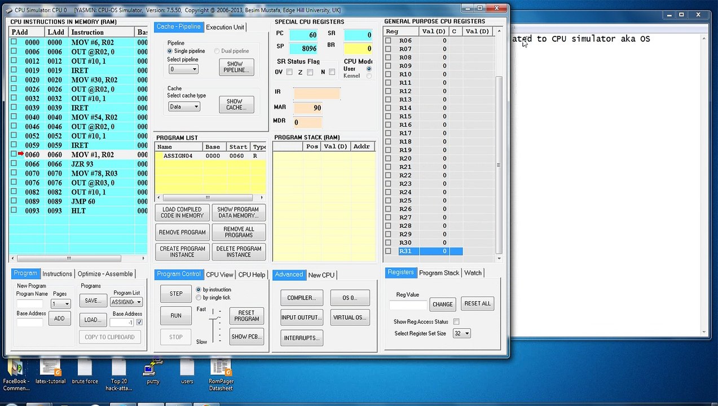Select ASSIGN04 row in Program List
The width and height of the screenshot is (718, 406).
click(x=210, y=156)
